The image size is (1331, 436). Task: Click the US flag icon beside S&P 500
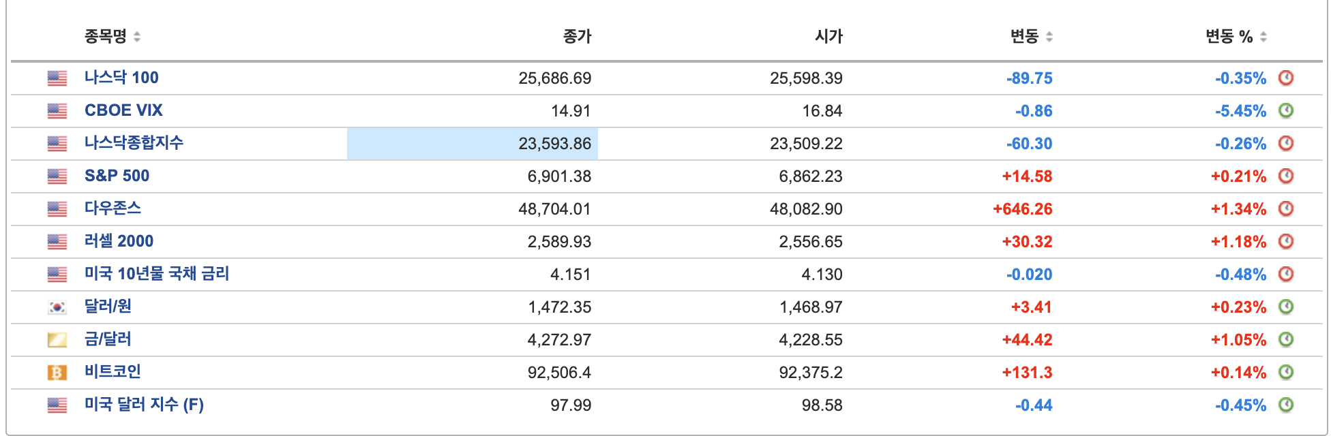[57, 176]
